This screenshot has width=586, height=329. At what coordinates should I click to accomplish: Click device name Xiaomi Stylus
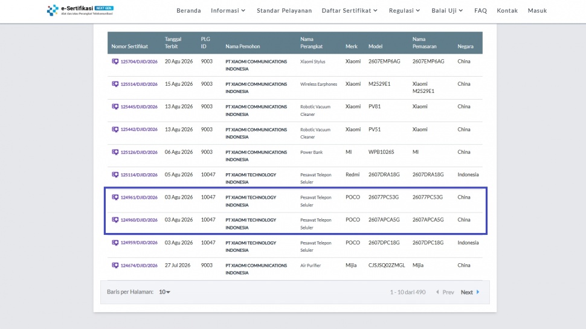pyautogui.click(x=313, y=62)
